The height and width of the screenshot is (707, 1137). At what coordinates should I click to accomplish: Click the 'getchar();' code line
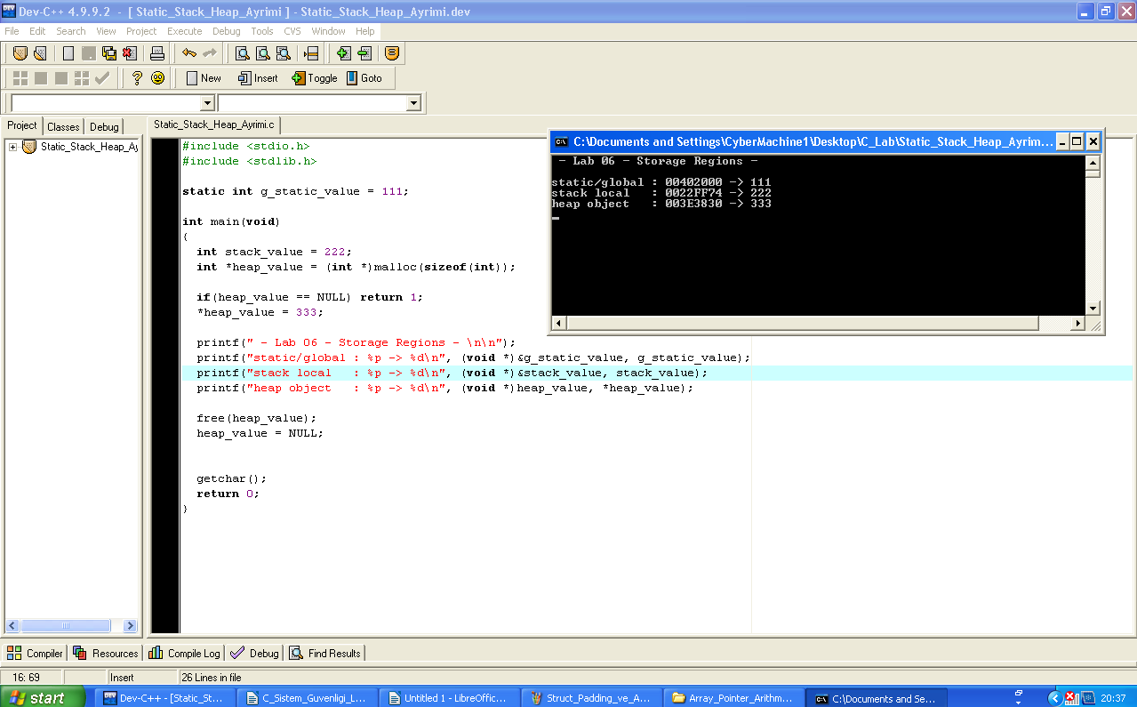[x=232, y=478]
